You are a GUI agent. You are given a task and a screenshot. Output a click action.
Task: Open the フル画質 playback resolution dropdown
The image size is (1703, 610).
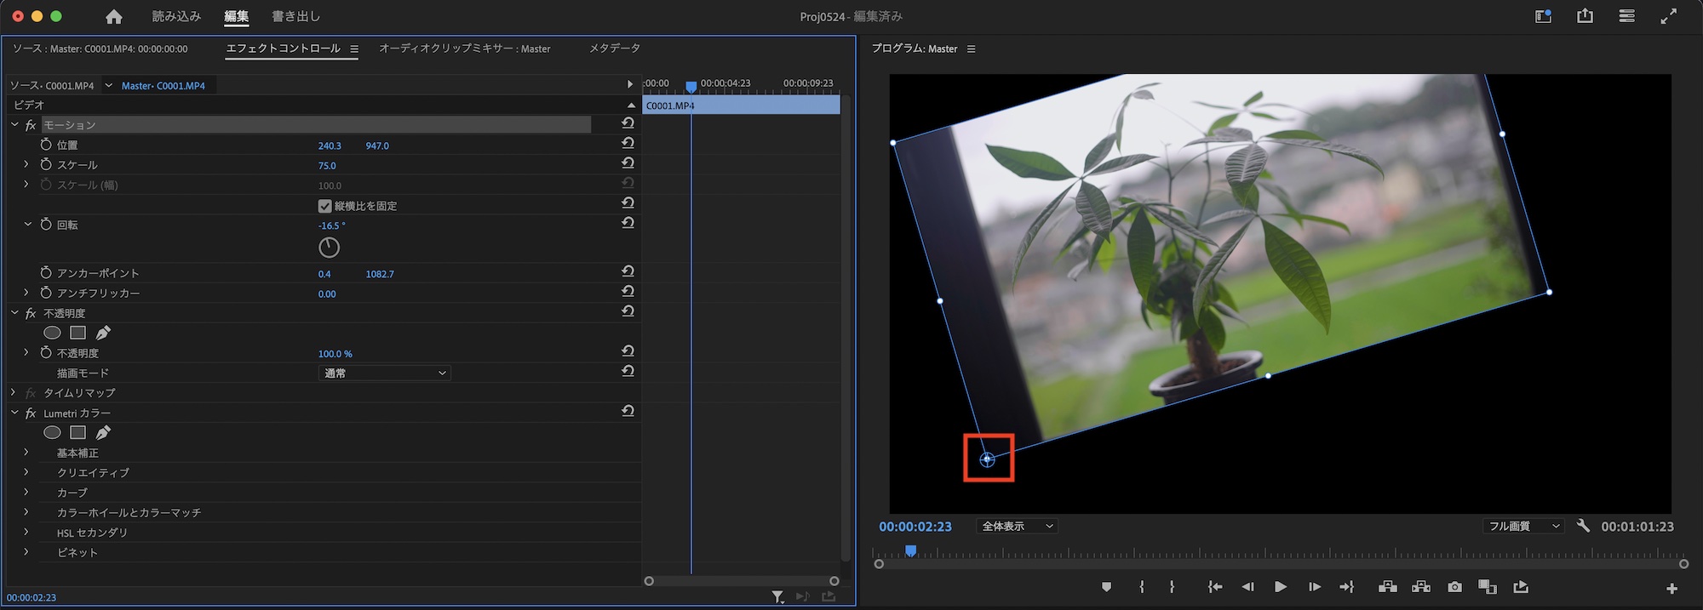pyautogui.click(x=1523, y=526)
